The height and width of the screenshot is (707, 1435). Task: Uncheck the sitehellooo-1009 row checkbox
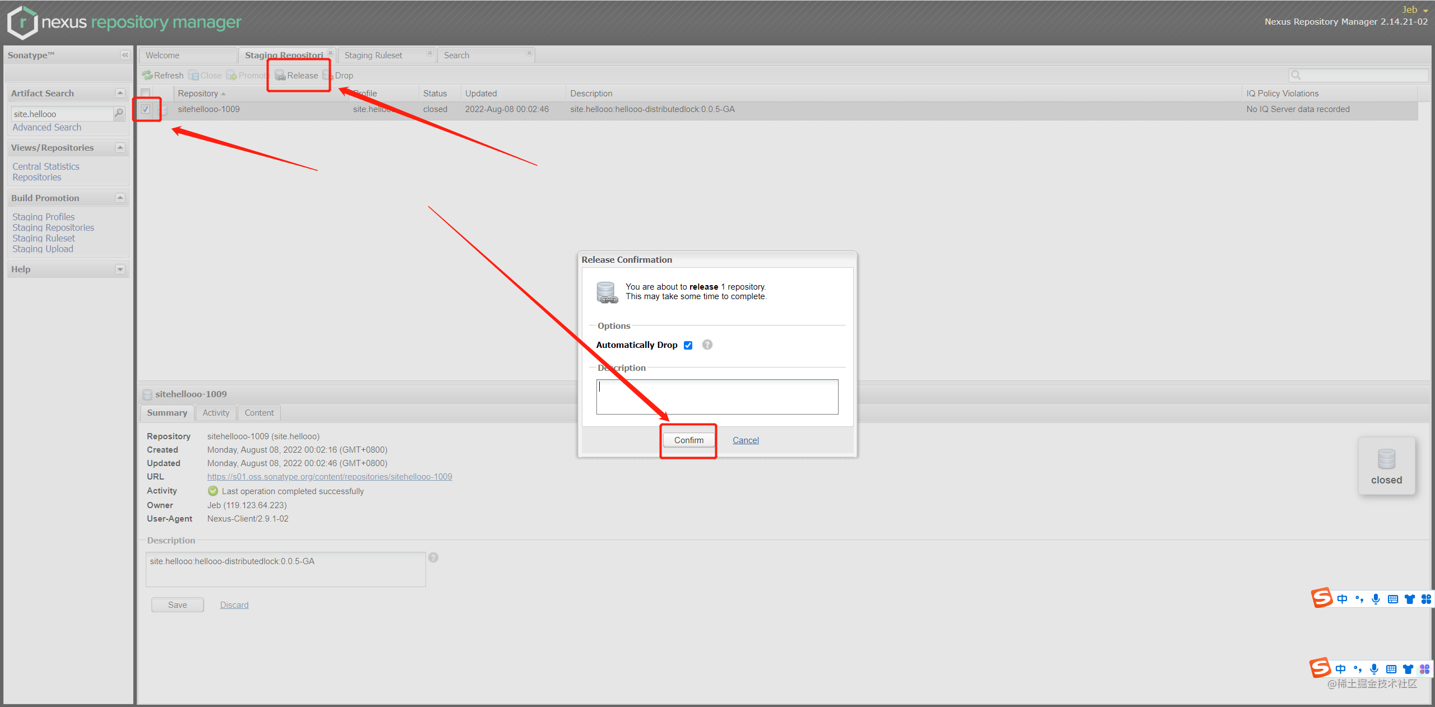click(146, 109)
